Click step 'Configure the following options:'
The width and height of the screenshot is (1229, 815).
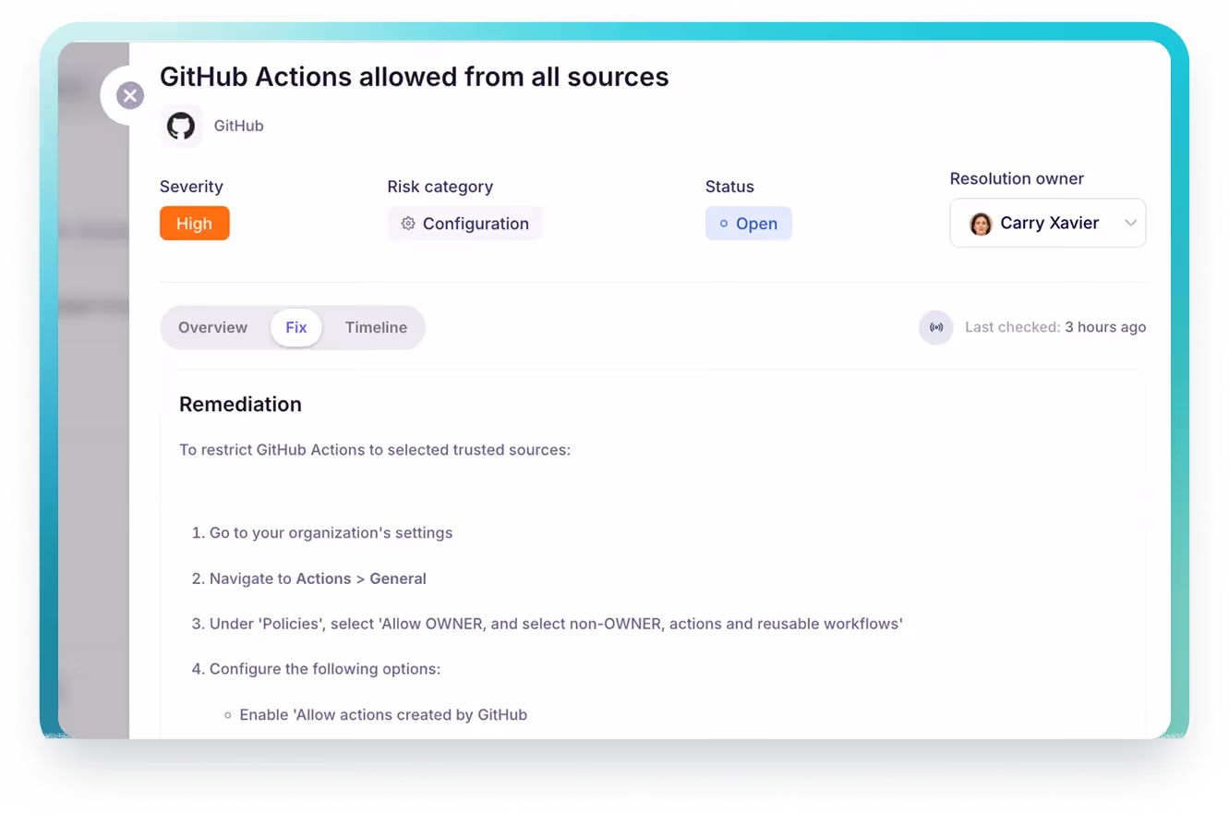click(x=325, y=668)
